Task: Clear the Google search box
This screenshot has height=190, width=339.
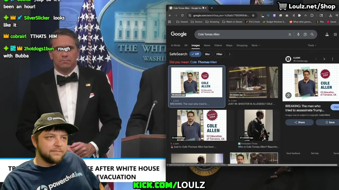Action: coord(290,34)
